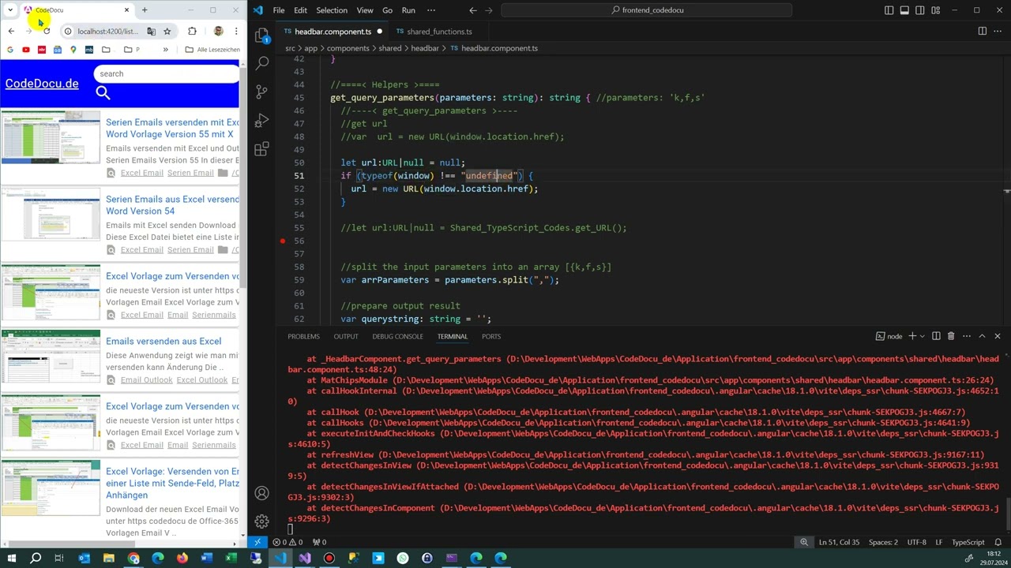This screenshot has height=568, width=1011.
Task: Open Manage gear menu in VS Code
Action: click(261, 521)
